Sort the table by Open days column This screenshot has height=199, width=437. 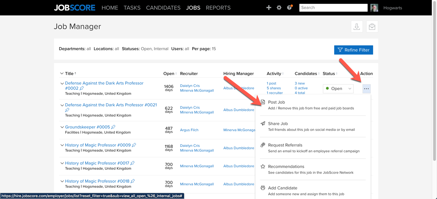[x=170, y=74]
